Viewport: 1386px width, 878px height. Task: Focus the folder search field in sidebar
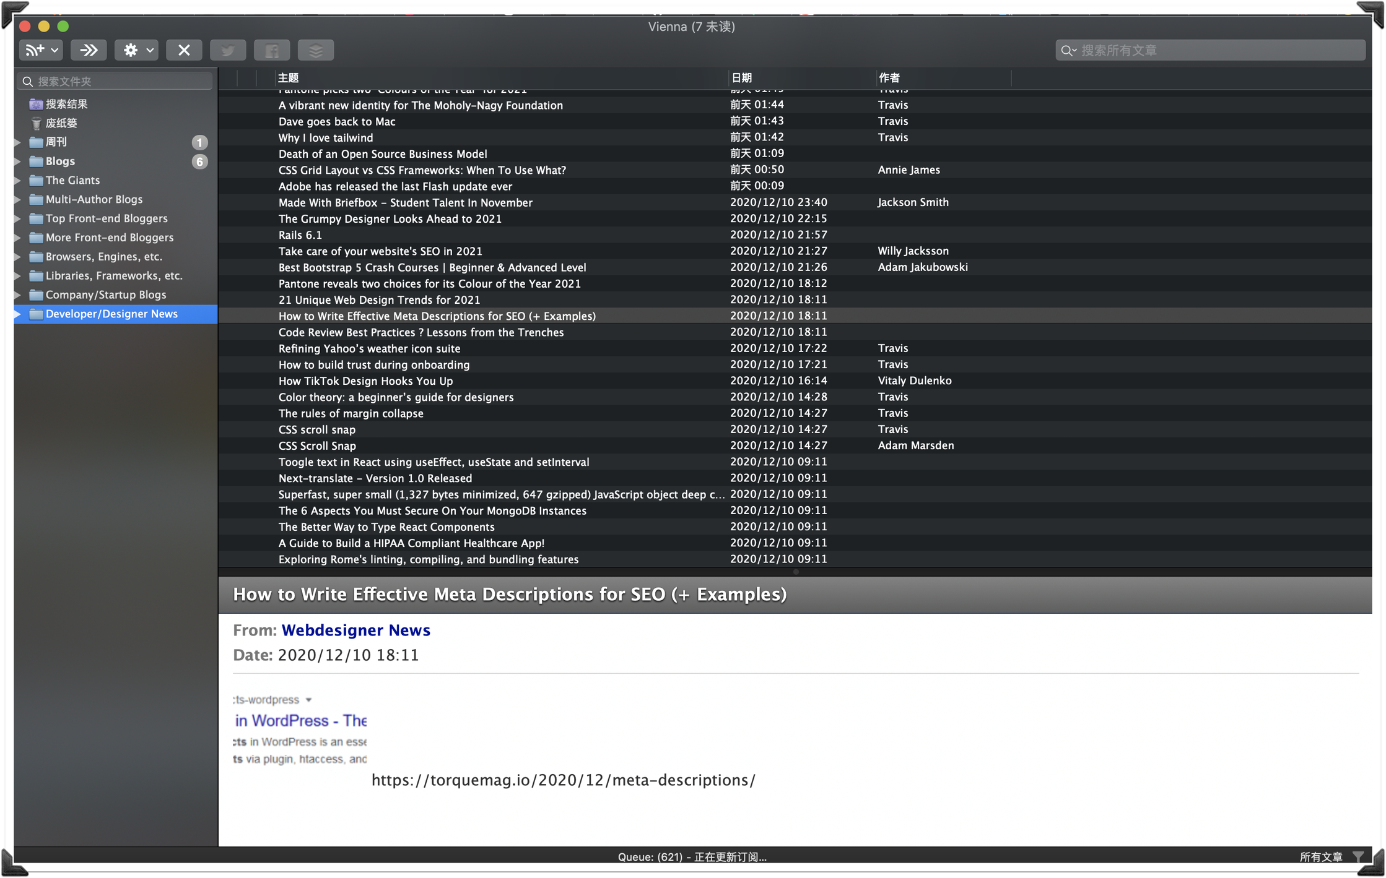pos(115,81)
